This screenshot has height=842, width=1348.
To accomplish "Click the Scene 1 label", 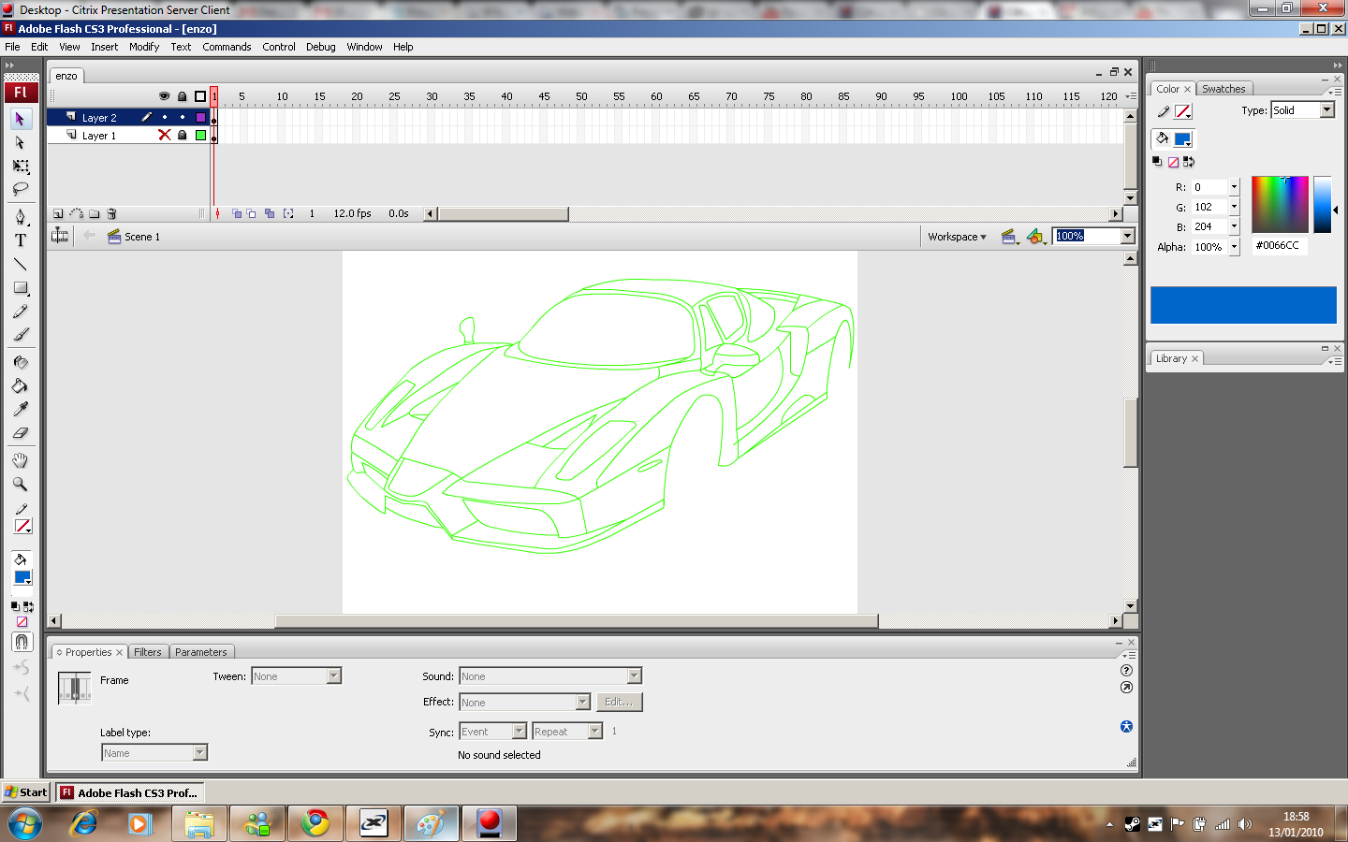I will coord(142,237).
